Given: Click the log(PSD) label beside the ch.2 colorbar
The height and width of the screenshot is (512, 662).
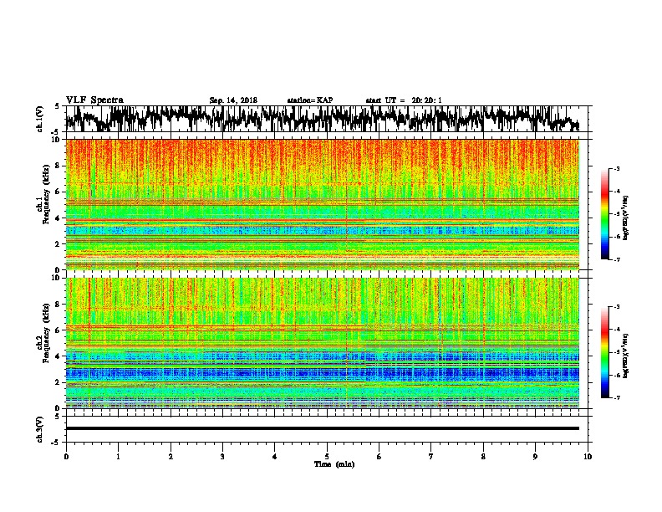Looking at the screenshot, I should click(626, 356).
